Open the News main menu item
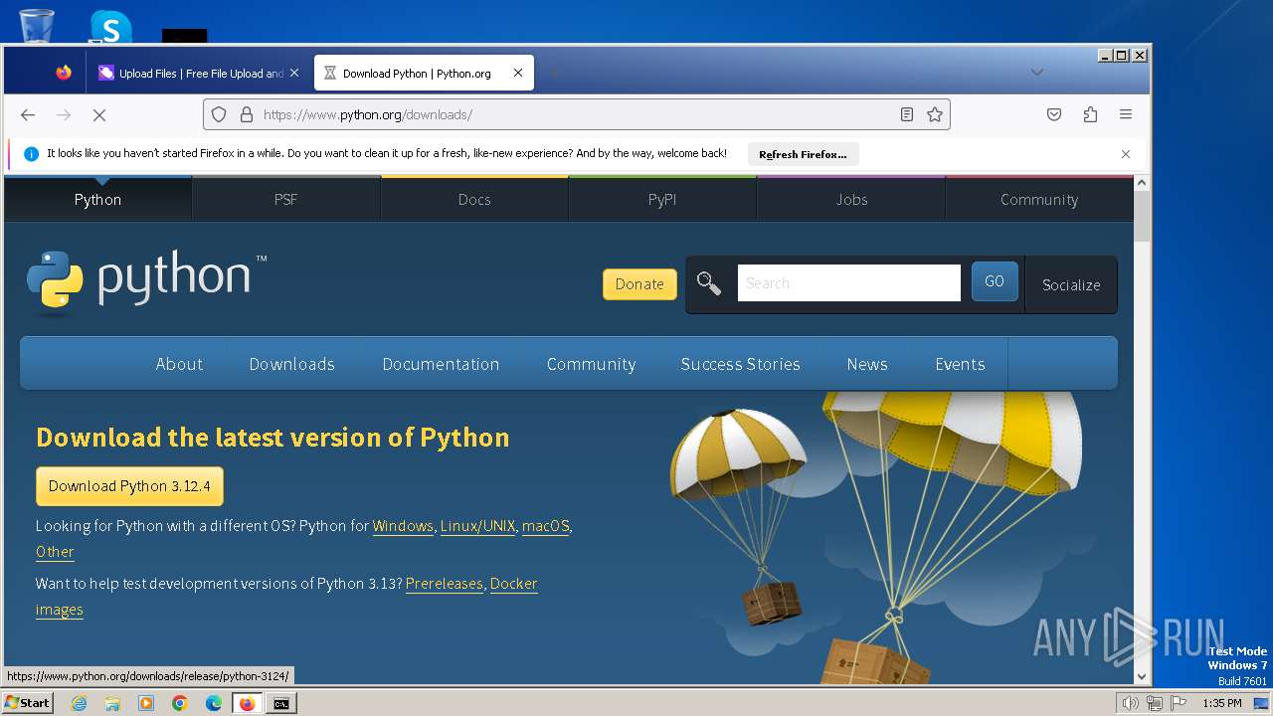This screenshot has height=716, width=1273. click(867, 364)
